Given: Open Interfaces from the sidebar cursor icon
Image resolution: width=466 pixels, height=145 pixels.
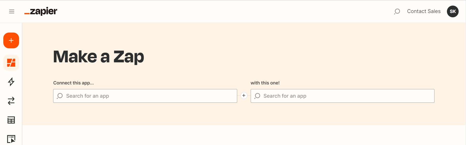Looking at the screenshot, I should coord(11,139).
